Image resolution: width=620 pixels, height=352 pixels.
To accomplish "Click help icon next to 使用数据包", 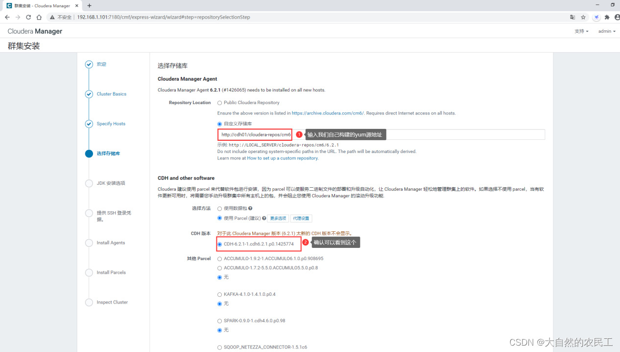I will tap(250, 208).
